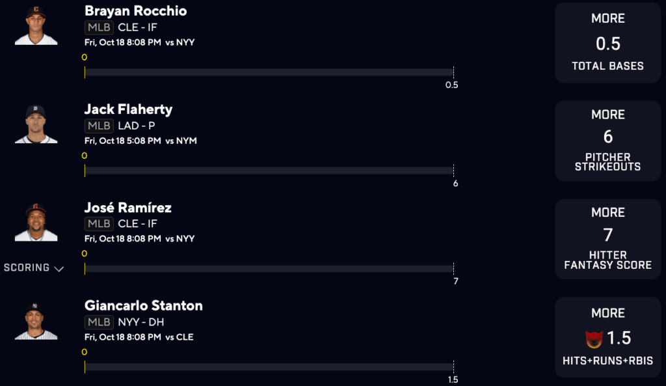
Task: Select the More 0.5 Total Bases card
Action: [x=607, y=42]
